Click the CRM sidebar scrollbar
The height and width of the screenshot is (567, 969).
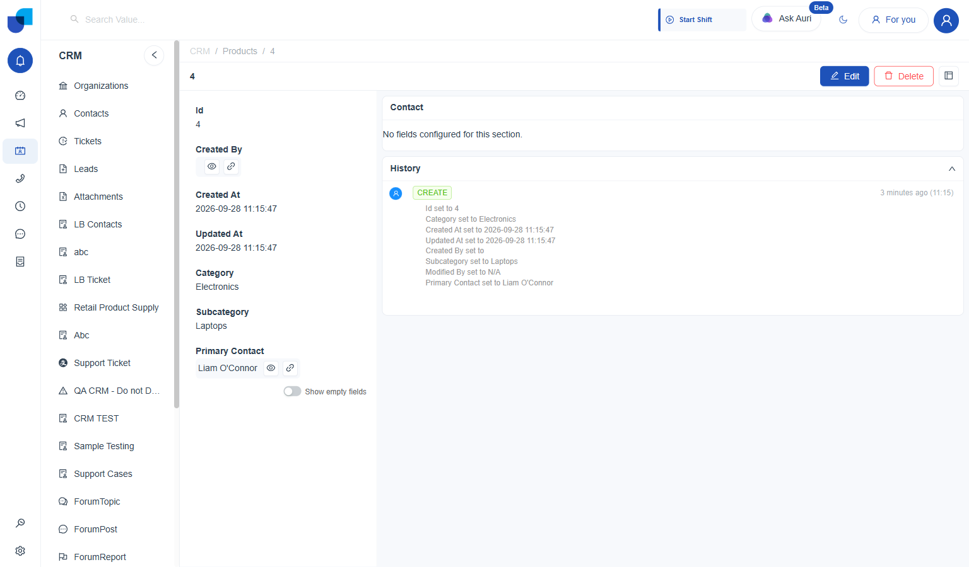click(x=177, y=224)
